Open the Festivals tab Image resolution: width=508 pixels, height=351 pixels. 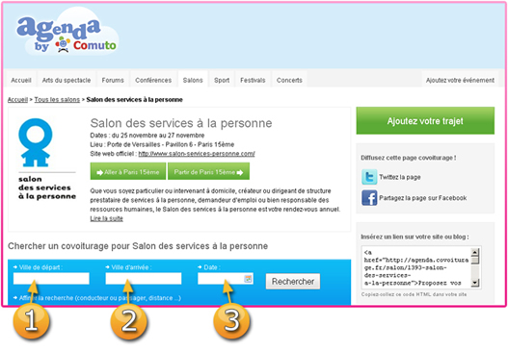pyautogui.click(x=253, y=80)
